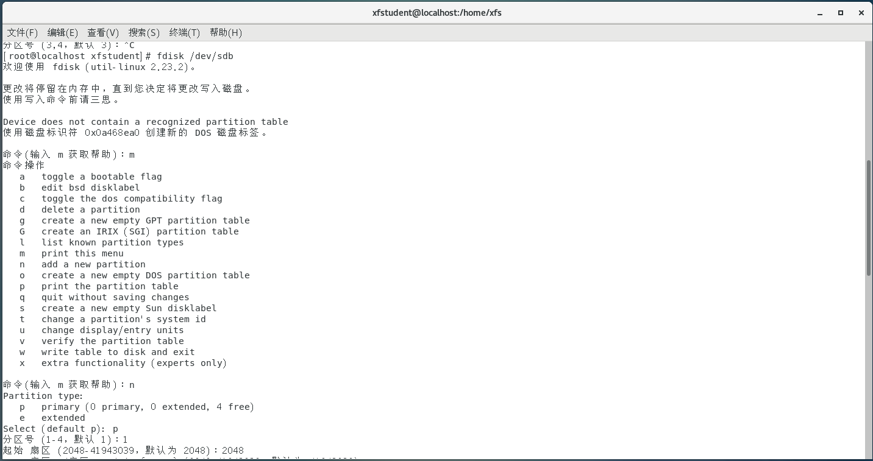Click the '更改将停留在内存中' notice line
The height and width of the screenshot is (461, 873).
[127, 89]
